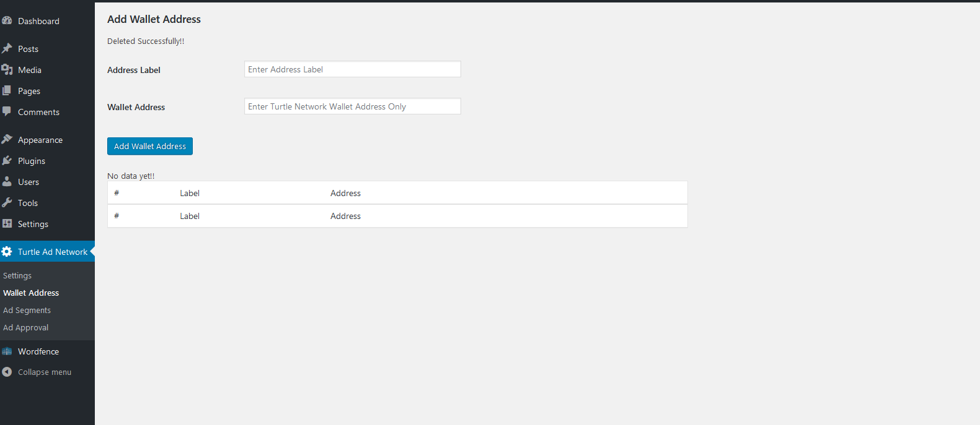The width and height of the screenshot is (980, 425).
Task: Click the '#' table header cell
Action: tap(117, 193)
